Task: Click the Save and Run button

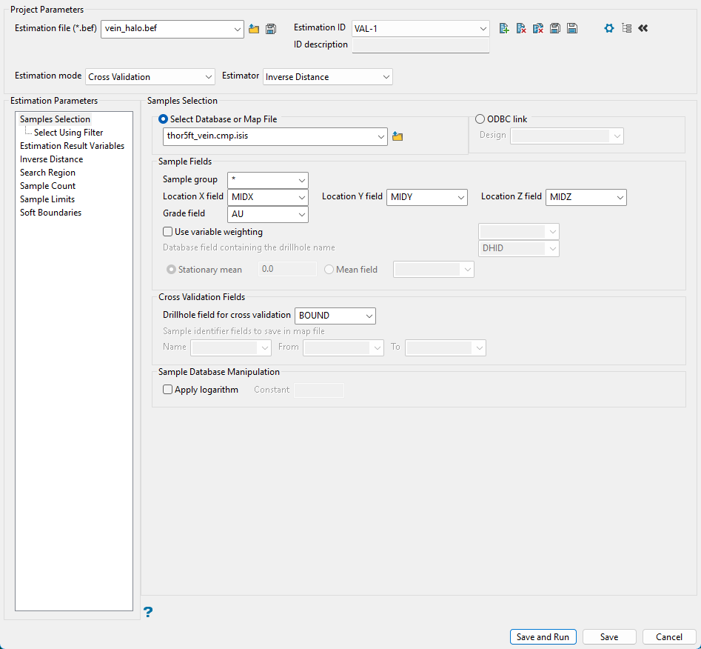Action: (x=543, y=637)
